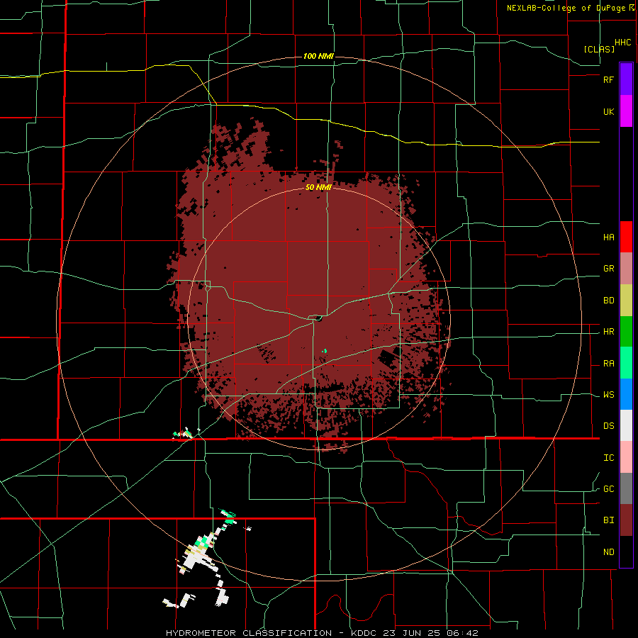Click the 'NEXLAB-College of DuPage' credit text
The image size is (638, 638).
click(x=566, y=8)
